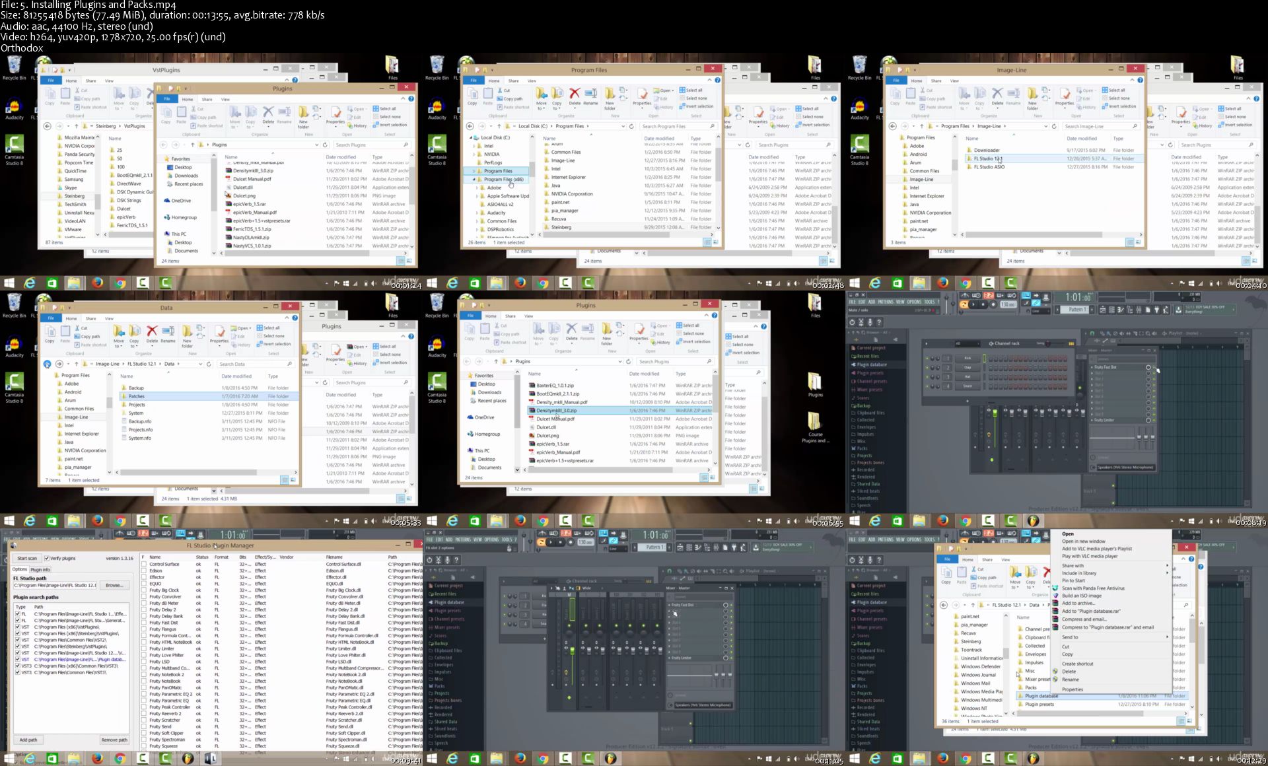Click the Start scan button

[x=27, y=559]
